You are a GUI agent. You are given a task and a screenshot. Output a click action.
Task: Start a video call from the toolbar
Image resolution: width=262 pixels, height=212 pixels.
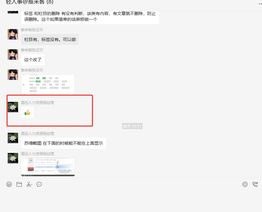click(x=255, y=184)
